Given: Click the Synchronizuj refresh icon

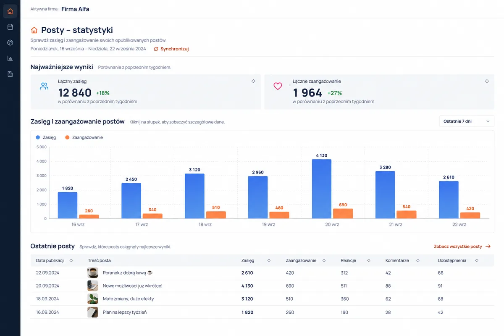Looking at the screenshot, I should point(156,49).
